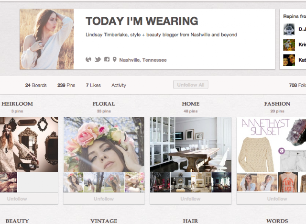
Task: Open the website globe icon in profile
Action: coord(88,59)
